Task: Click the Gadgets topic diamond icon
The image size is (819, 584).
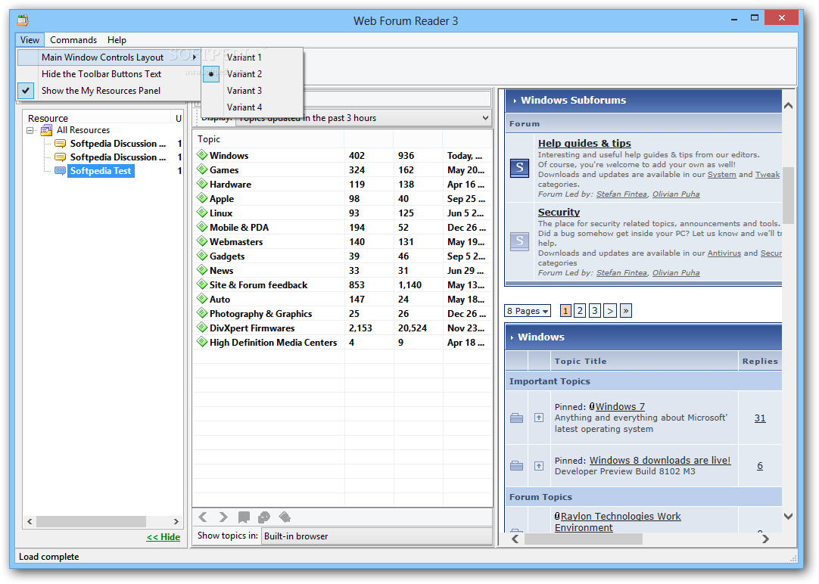Action: (202, 256)
